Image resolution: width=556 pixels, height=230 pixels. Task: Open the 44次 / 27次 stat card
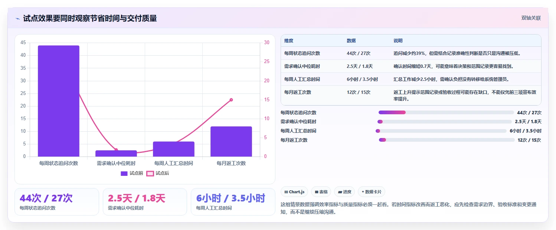(57, 202)
